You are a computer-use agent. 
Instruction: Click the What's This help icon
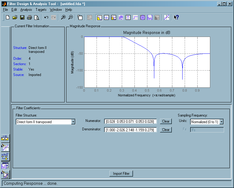click(176, 17)
